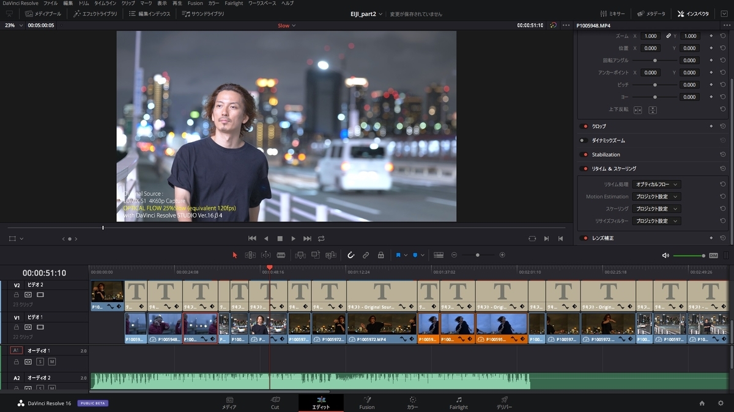Open the Slow timeline name dropdown
The height and width of the screenshot is (412, 734).
(x=286, y=26)
